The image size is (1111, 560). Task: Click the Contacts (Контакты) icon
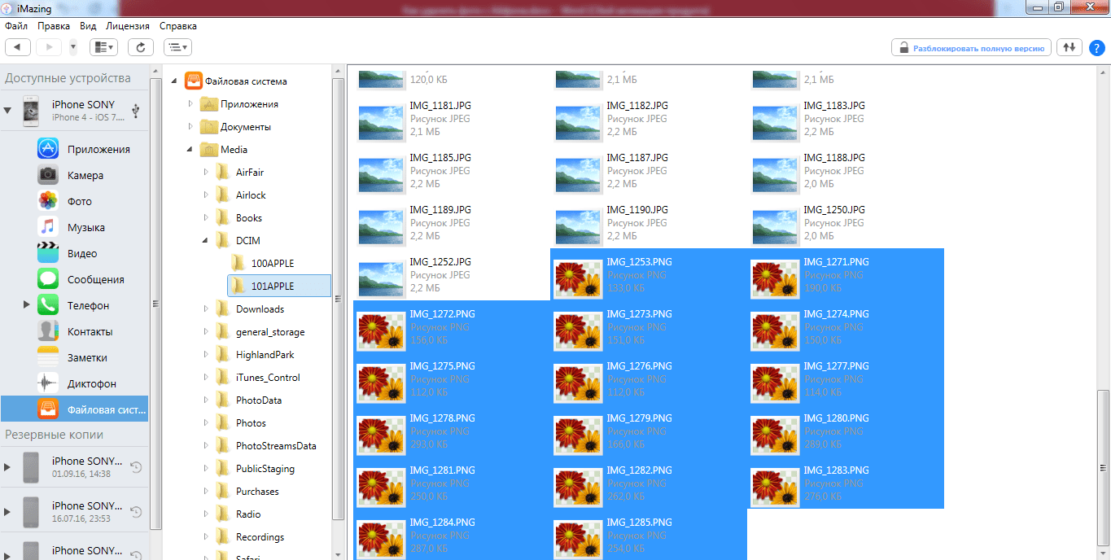[x=48, y=331]
